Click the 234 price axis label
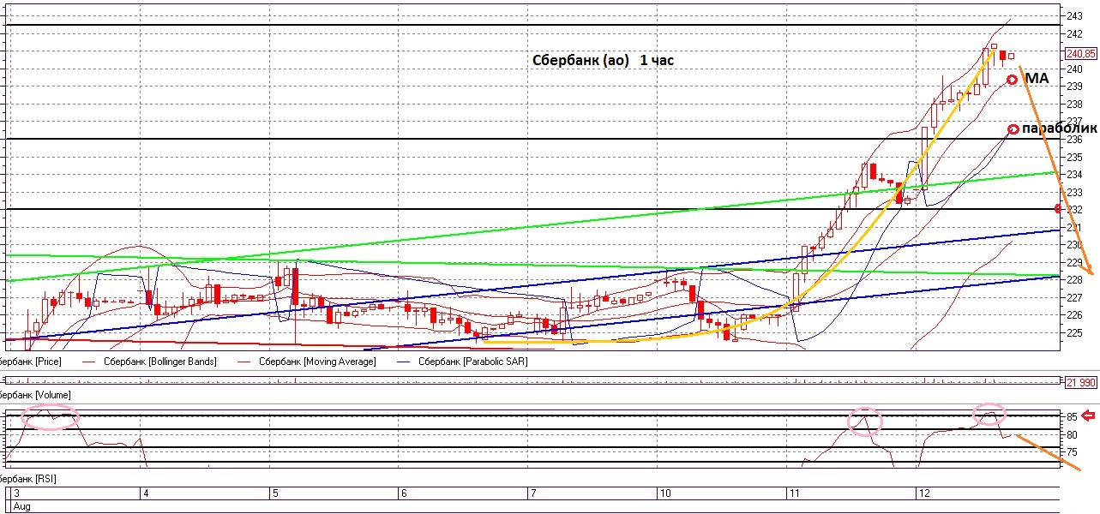 (x=1075, y=174)
